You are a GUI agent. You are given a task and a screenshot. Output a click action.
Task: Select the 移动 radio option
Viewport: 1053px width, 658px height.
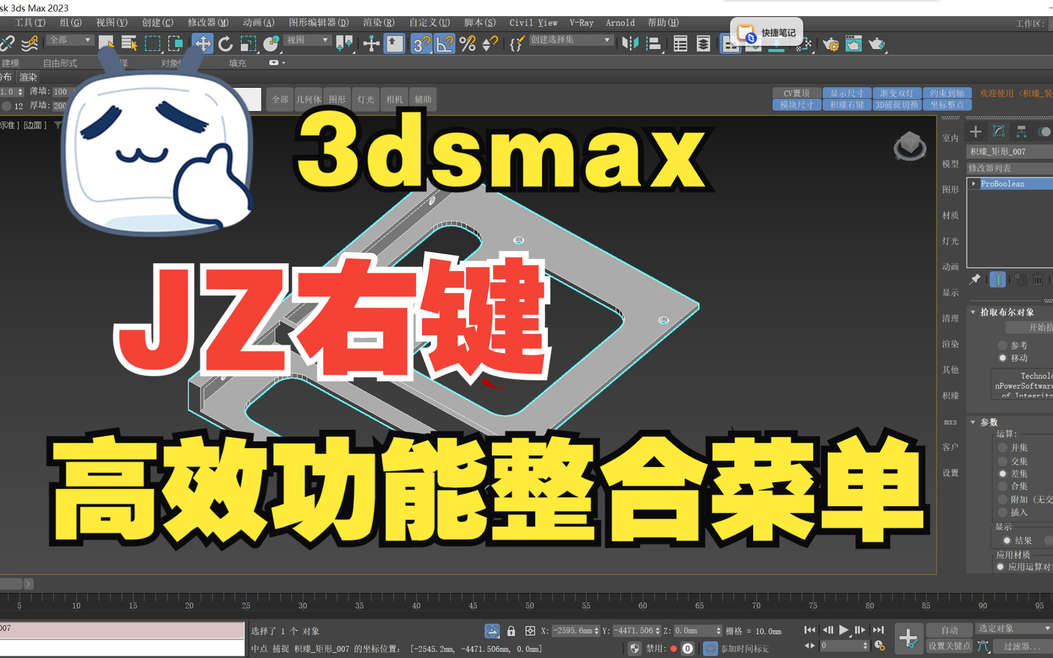pyautogui.click(x=1002, y=358)
